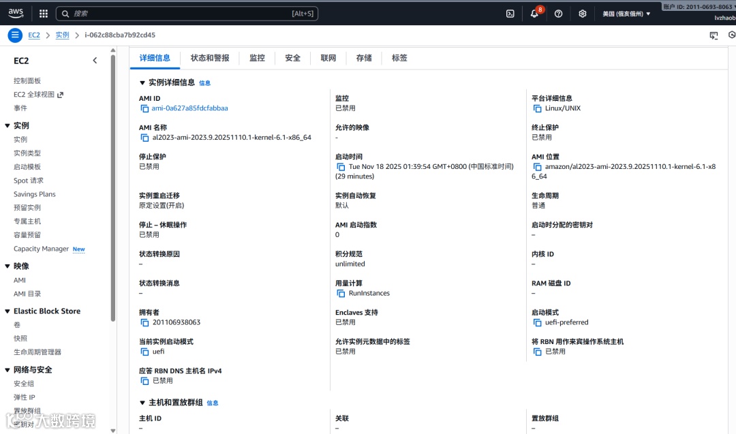Viewport: 736px width, 434px height.
Task: Copy the AMI ID value
Action: click(x=144, y=109)
